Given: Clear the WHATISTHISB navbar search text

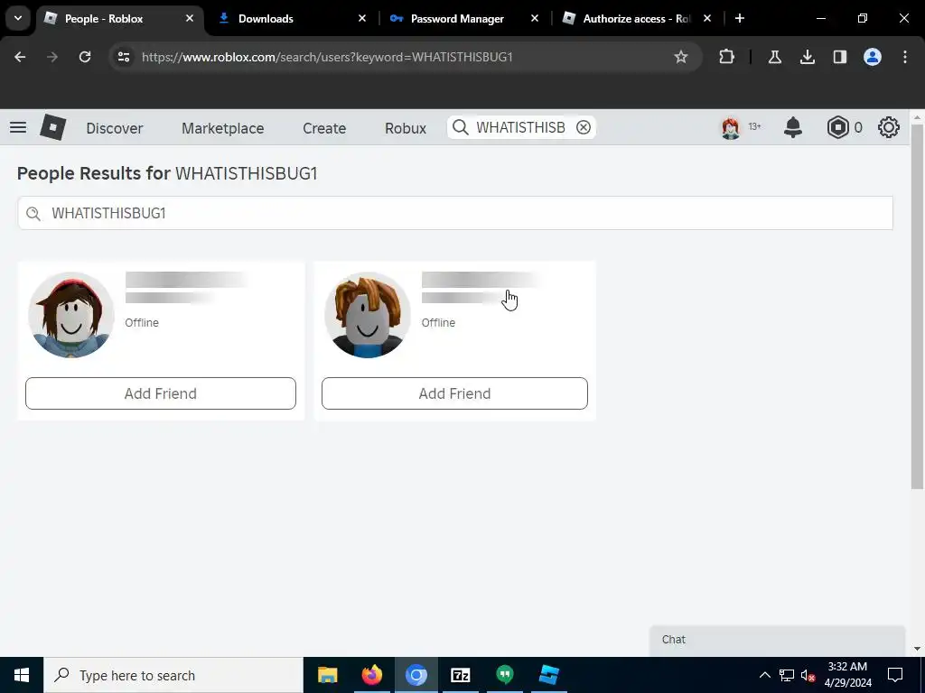Looking at the screenshot, I should click(583, 127).
